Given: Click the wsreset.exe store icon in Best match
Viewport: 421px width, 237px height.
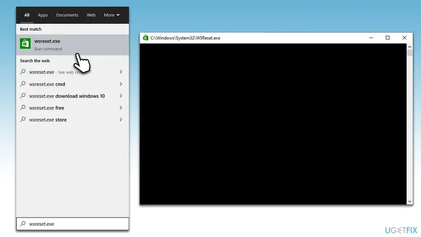Looking at the screenshot, I should click(x=25, y=43).
